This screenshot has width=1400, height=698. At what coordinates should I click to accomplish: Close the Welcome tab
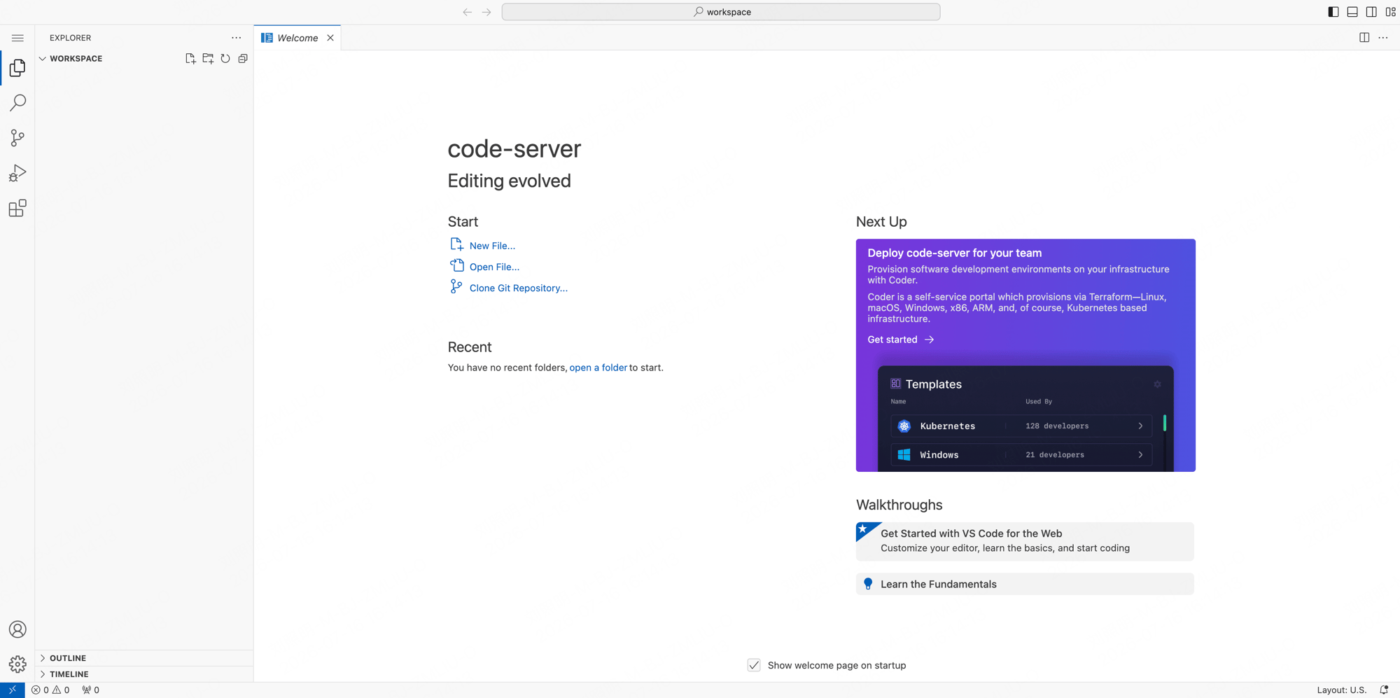[x=330, y=38]
